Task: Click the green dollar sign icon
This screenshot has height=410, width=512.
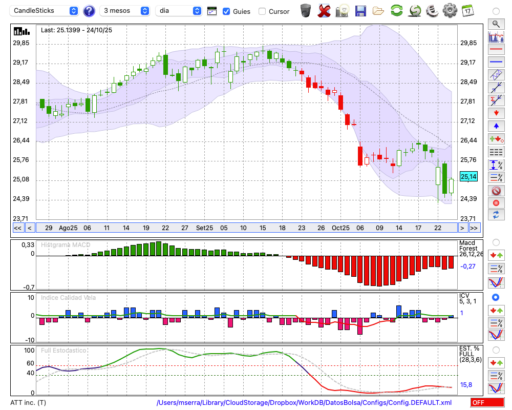Action: tap(415, 10)
